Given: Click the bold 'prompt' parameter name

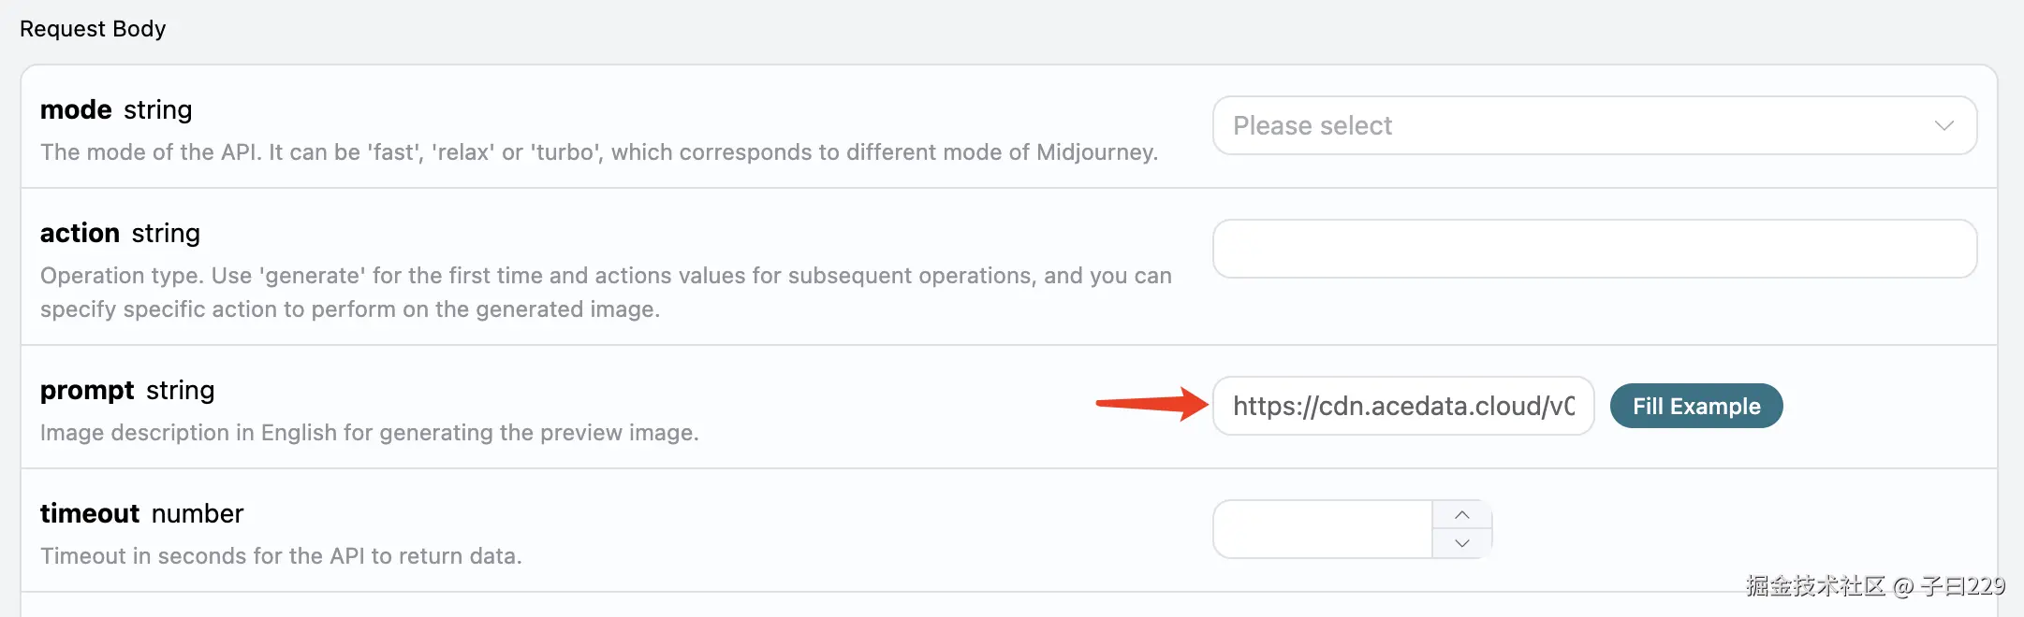Looking at the screenshot, I should (x=87, y=390).
